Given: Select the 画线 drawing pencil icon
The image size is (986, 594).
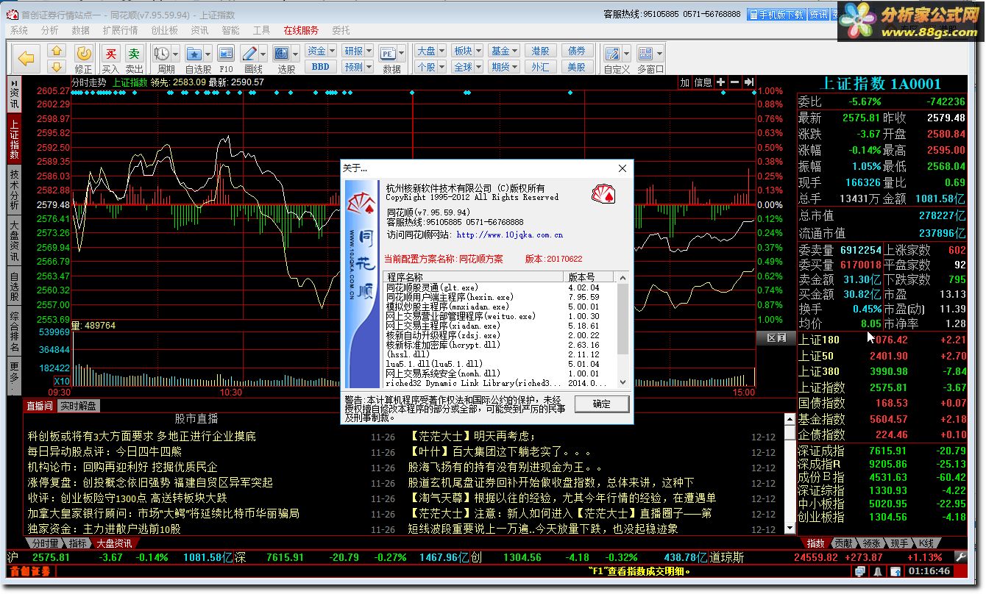Looking at the screenshot, I should click(x=249, y=53).
